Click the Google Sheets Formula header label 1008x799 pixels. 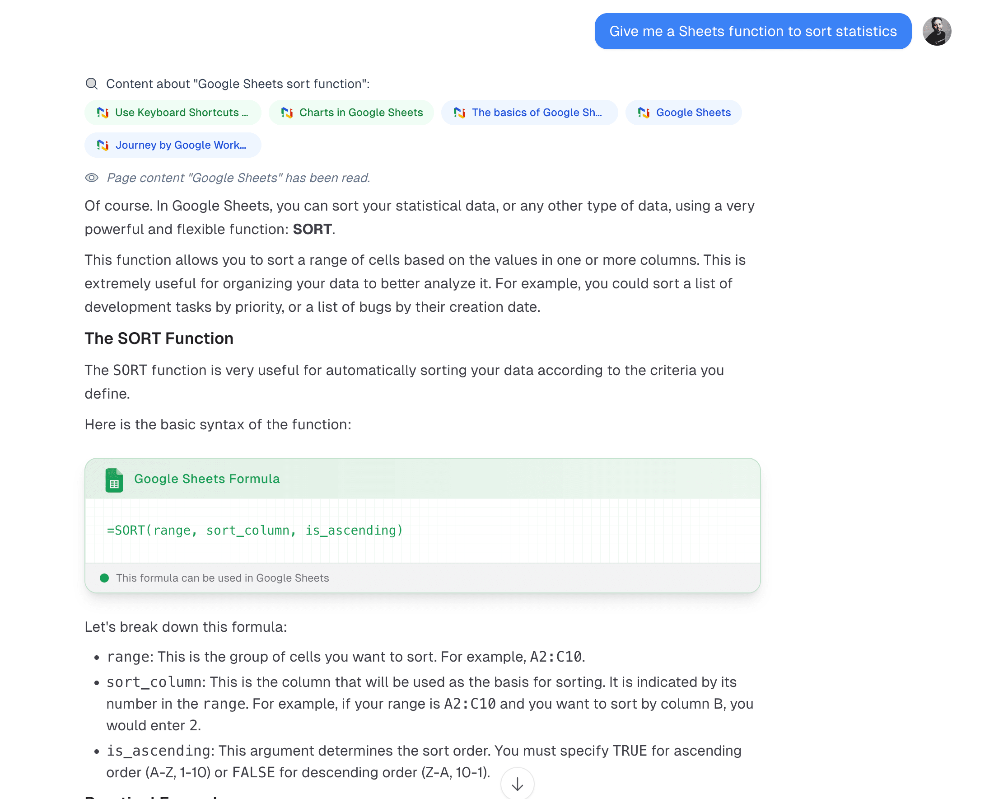(207, 479)
